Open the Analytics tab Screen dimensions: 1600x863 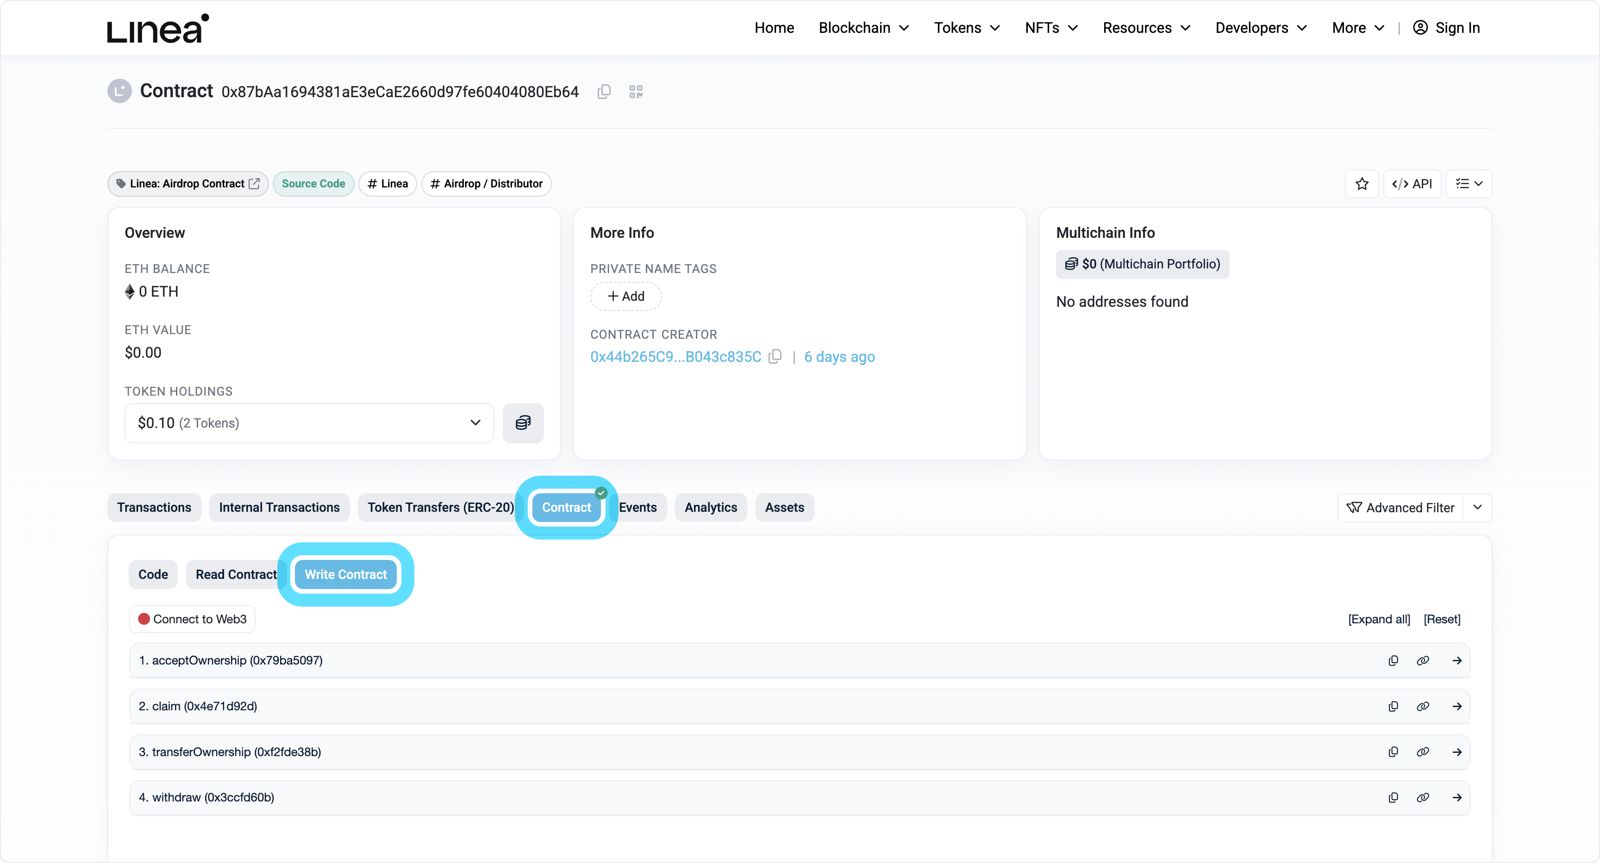[711, 507]
